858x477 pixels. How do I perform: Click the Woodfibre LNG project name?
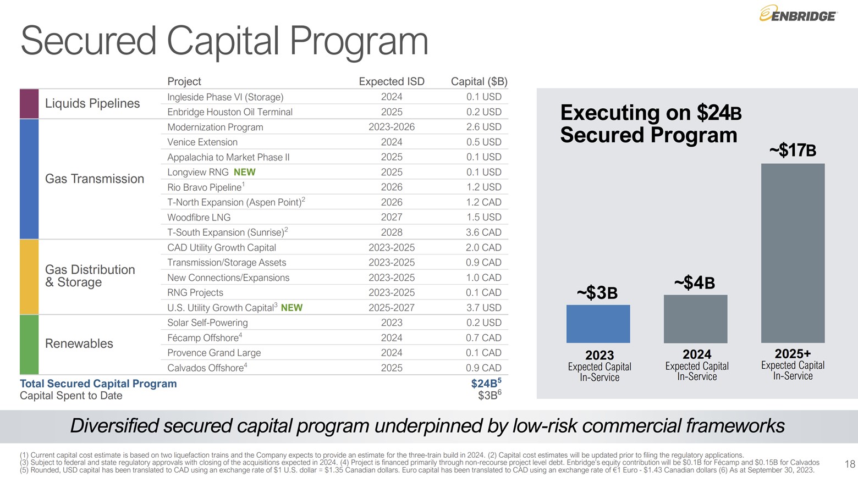(x=199, y=217)
